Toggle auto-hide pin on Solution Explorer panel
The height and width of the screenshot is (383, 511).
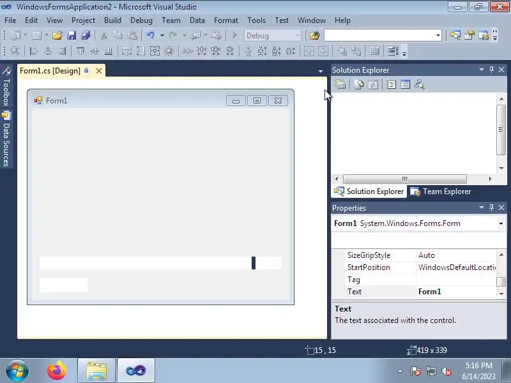tap(491, 70)
